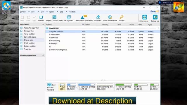The image size is (187, 105).
Task: Choose Explore partition operation
Action: 30,46
